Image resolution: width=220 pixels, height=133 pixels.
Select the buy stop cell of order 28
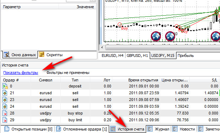(x=75, y=113)
